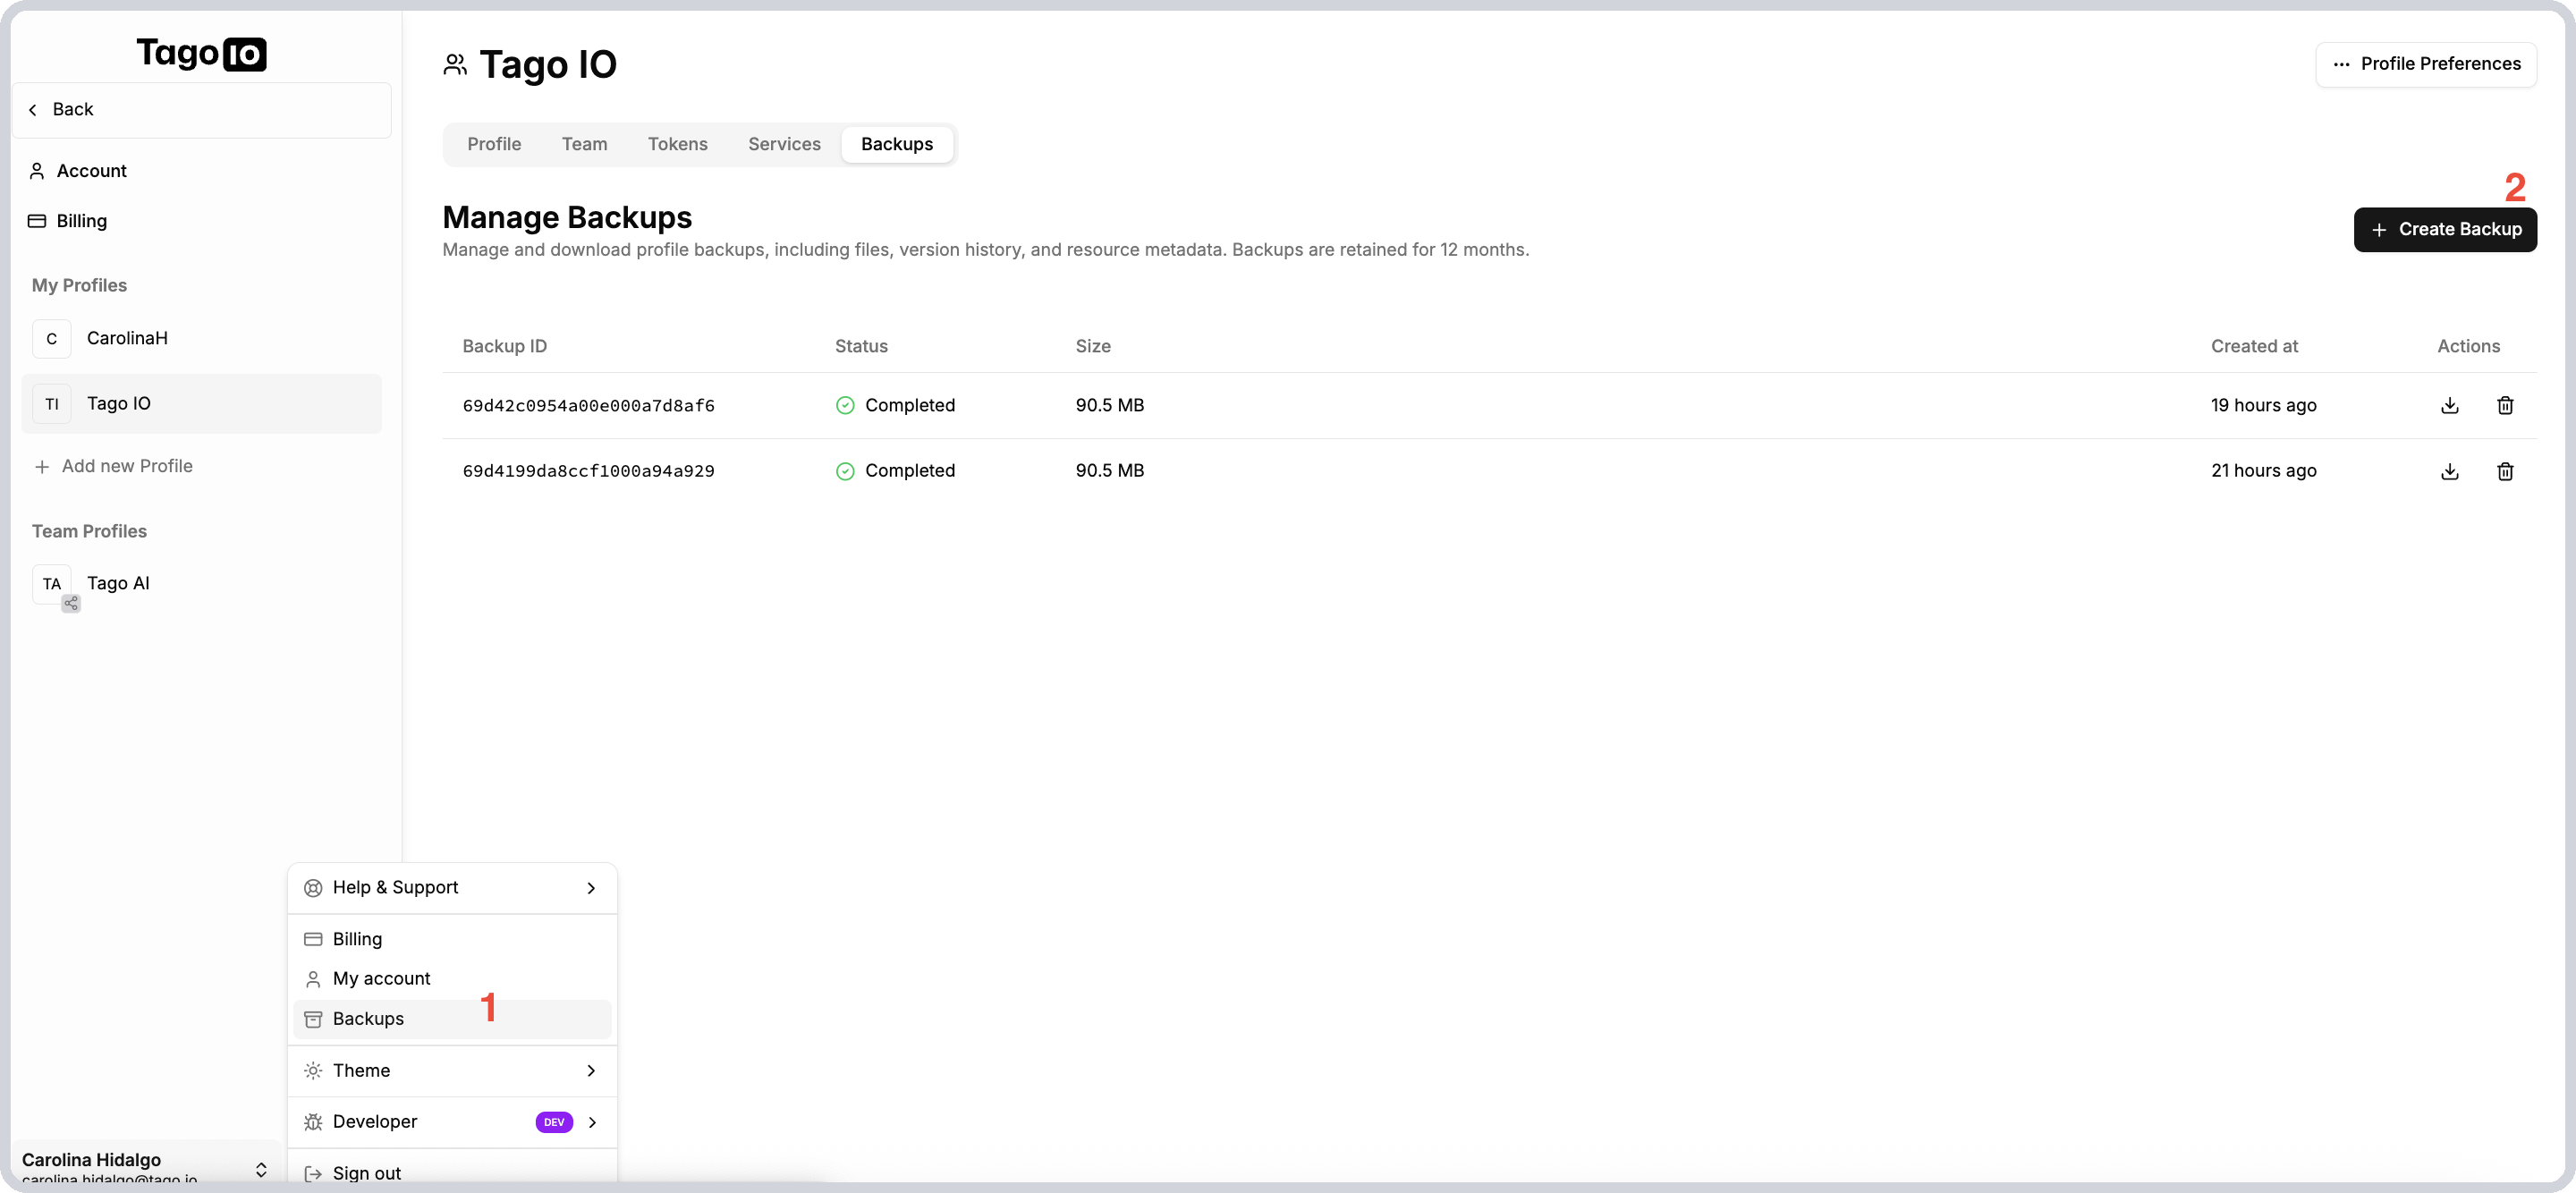Click the Billing card icon in the sidebar
The height and width of the screenshot is (1193, 2576).
[x=37, y=220]
